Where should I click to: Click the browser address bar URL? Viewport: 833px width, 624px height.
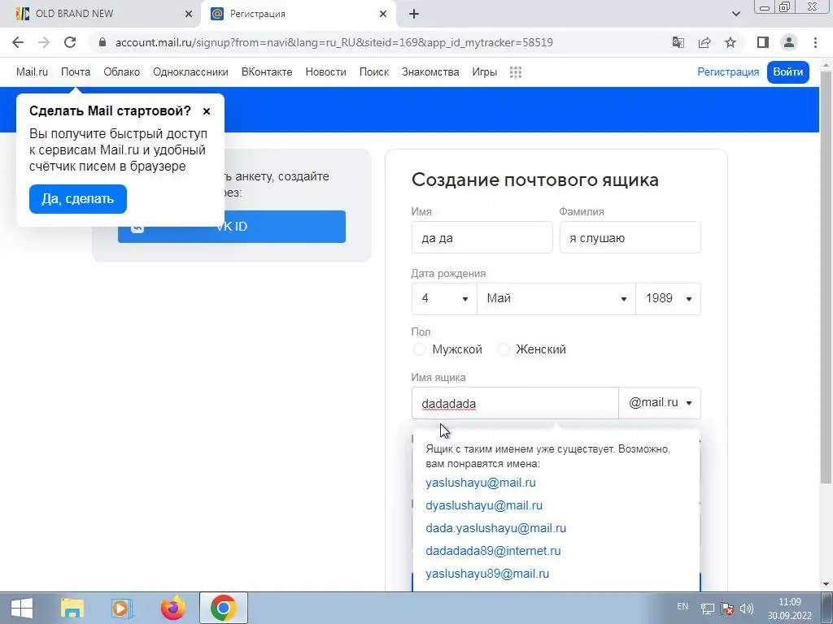coord(334,42)
